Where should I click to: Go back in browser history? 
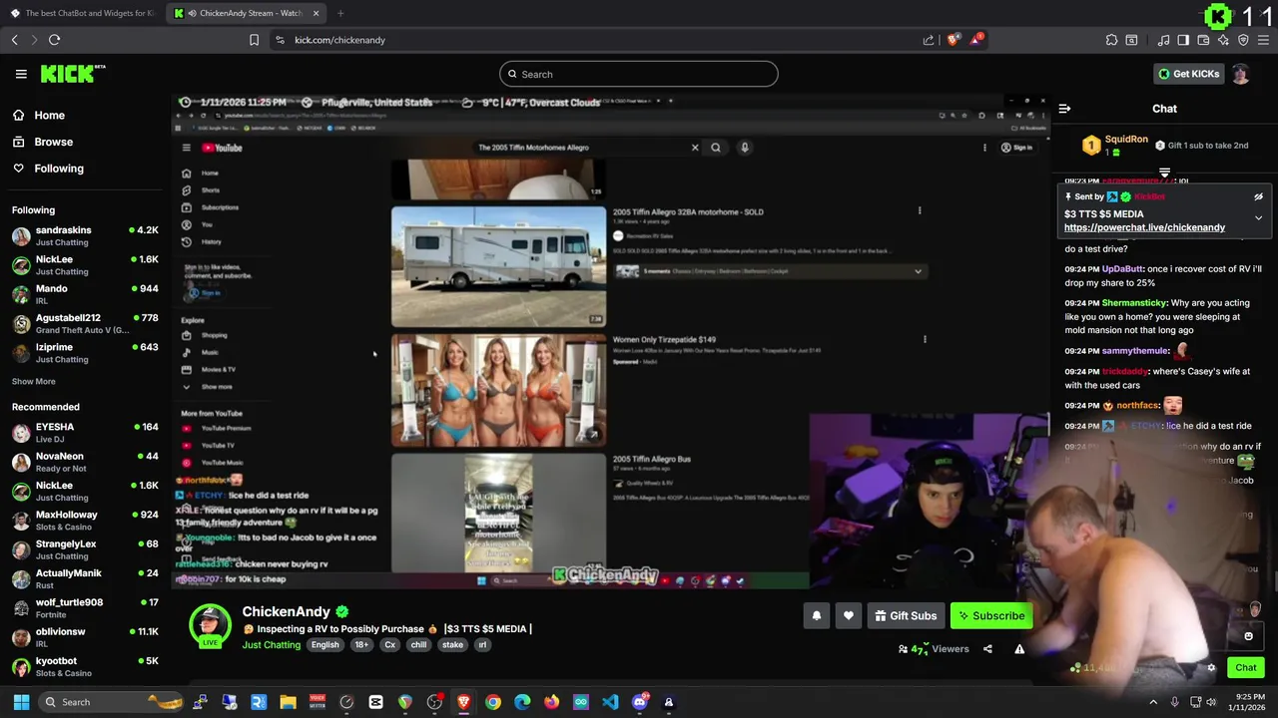(x=14, y=40)
